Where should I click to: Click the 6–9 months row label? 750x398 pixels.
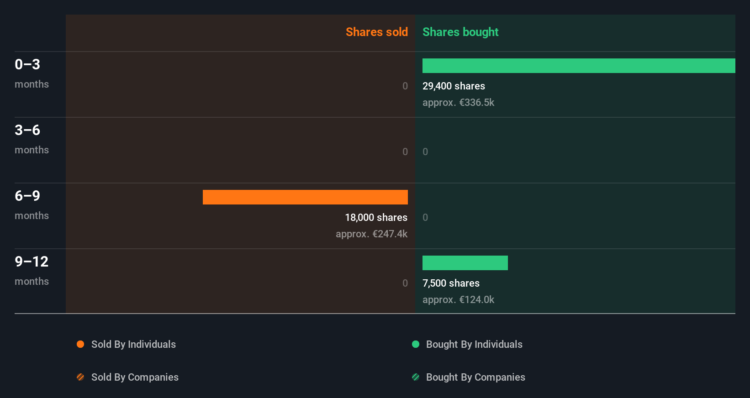click(32, 204)
